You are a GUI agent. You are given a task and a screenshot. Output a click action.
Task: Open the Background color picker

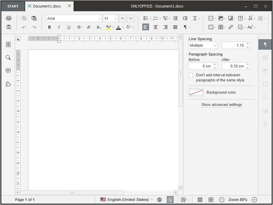[196, 92]
